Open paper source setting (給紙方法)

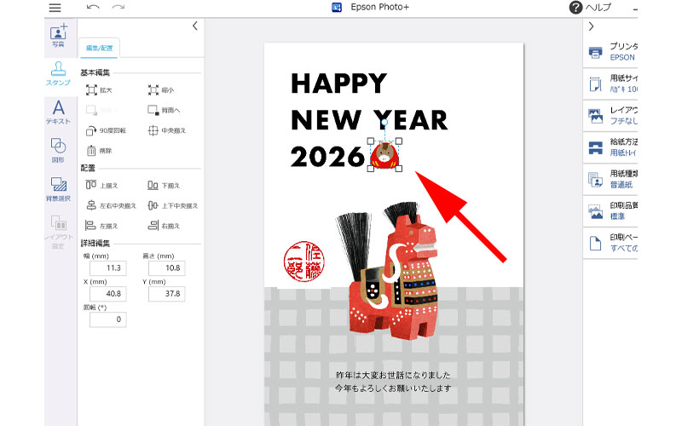pyautogui.click(x=610, y=147)
